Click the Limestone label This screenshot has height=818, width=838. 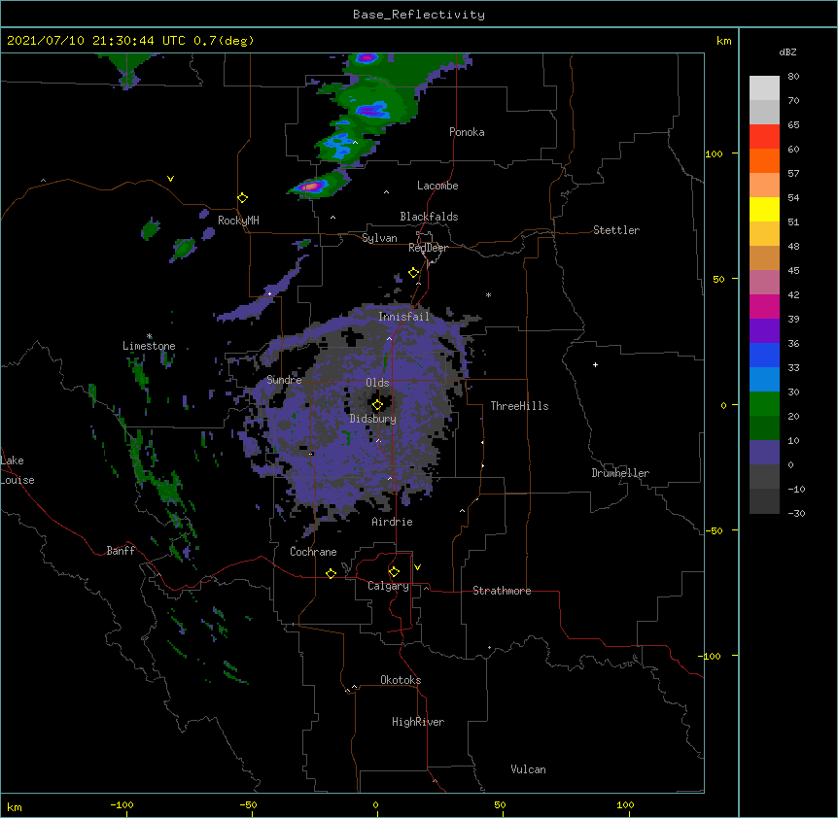click(149, 346)
